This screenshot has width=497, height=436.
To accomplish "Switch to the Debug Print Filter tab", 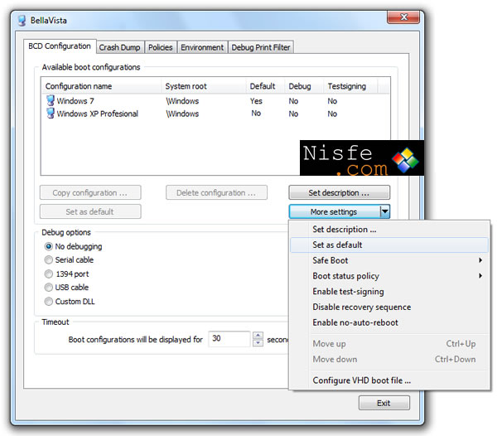I will [x=261, y=47].
